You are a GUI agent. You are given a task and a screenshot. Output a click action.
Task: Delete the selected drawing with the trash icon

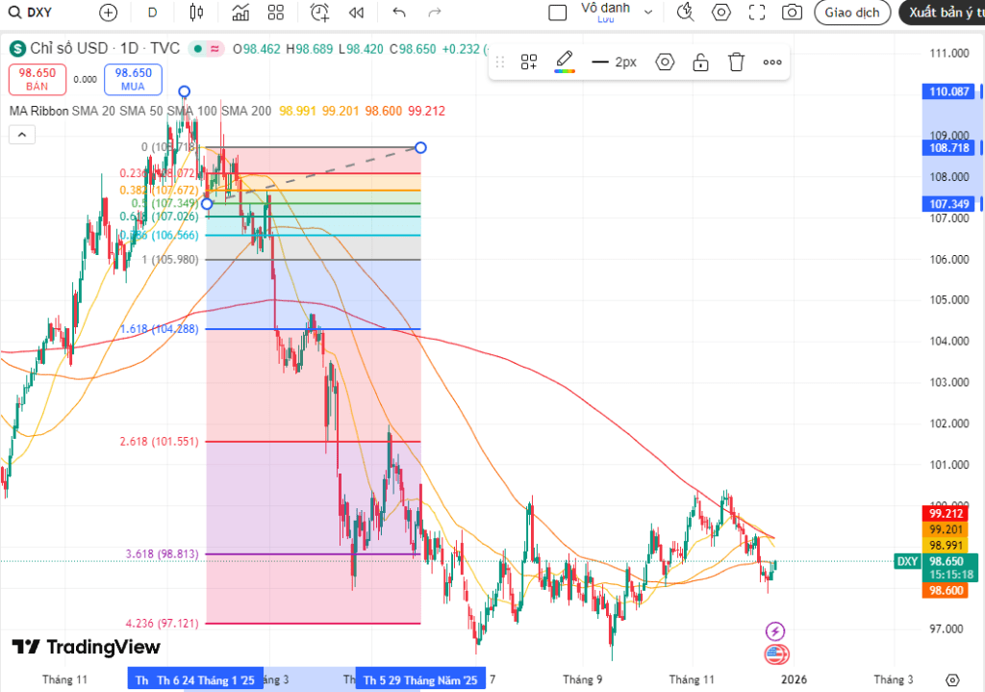pos(736,63)
